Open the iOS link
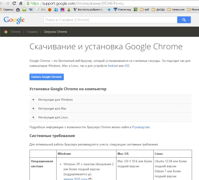 (127, 66)
